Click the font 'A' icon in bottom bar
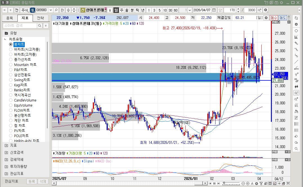Viewport: 303px width, 187px height. click(252, 183)
